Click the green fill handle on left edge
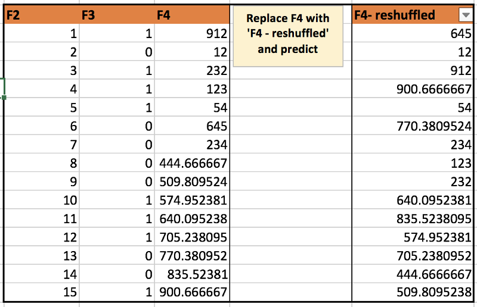Image resolution: width=477 pixels, height=307 pixels. [4, 98]
